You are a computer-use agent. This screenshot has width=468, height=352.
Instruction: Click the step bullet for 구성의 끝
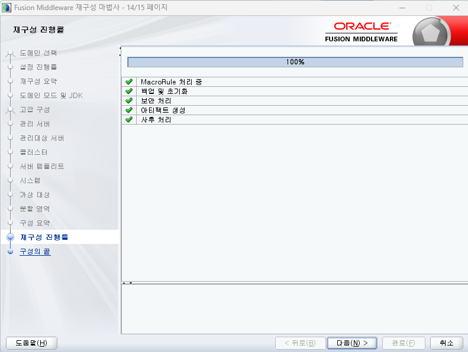(x=11, y=252)
